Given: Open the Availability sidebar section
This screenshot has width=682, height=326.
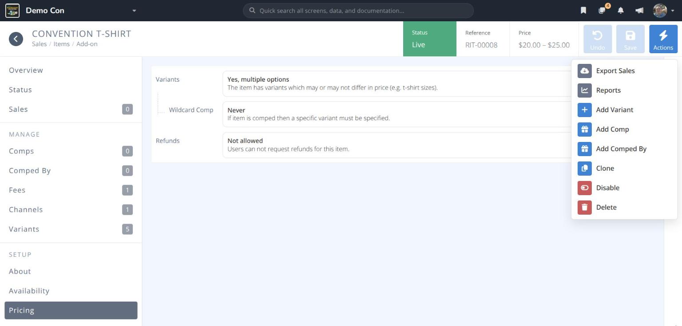Looking at the screenshot, I should pyautogui.click(x=71, y=291).
